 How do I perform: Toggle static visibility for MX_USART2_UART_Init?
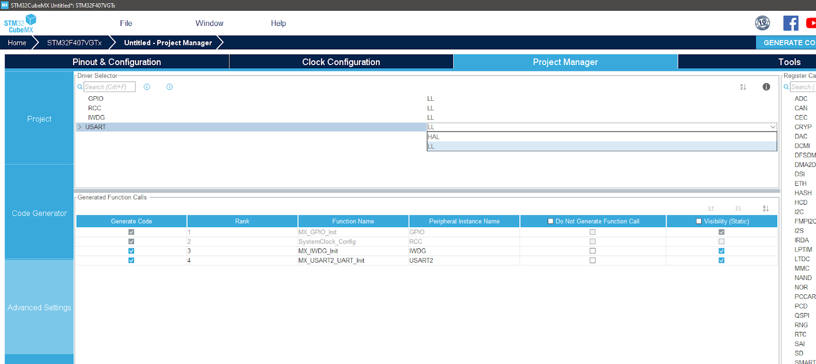[721, 260]
